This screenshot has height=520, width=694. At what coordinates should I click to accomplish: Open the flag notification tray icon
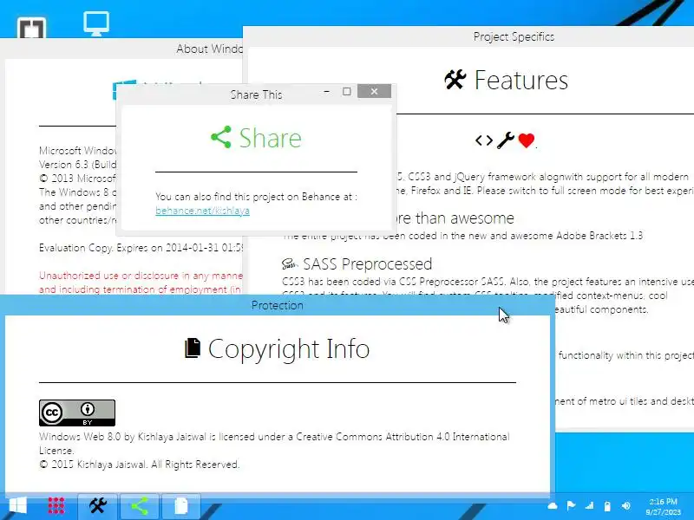(571, 506)
